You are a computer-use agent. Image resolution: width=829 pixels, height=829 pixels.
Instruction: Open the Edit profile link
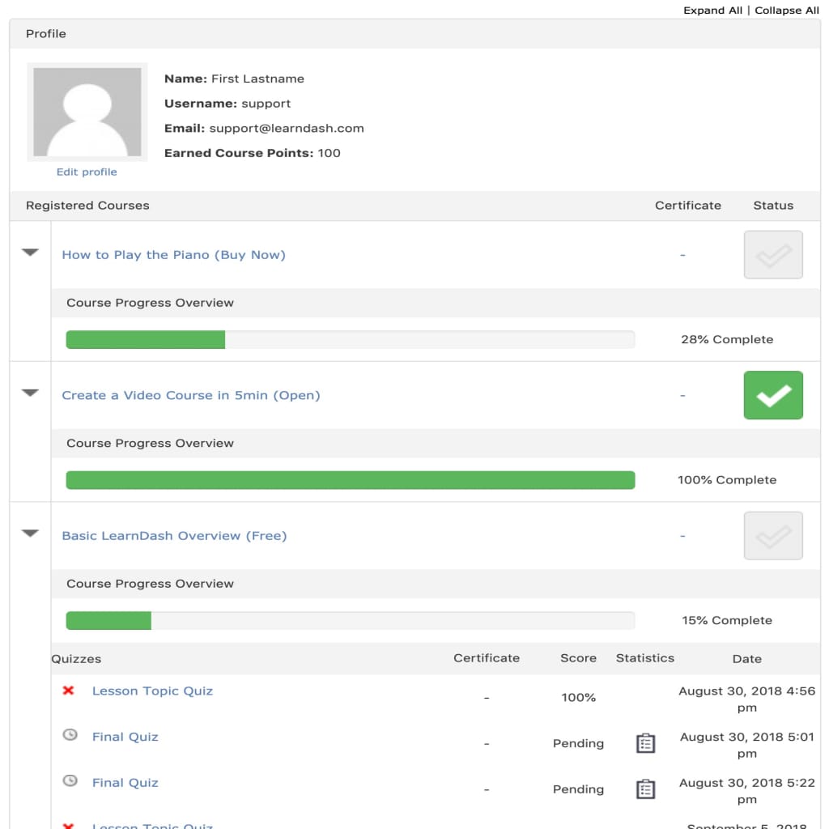pyautogui.click(x=87, y=172)
